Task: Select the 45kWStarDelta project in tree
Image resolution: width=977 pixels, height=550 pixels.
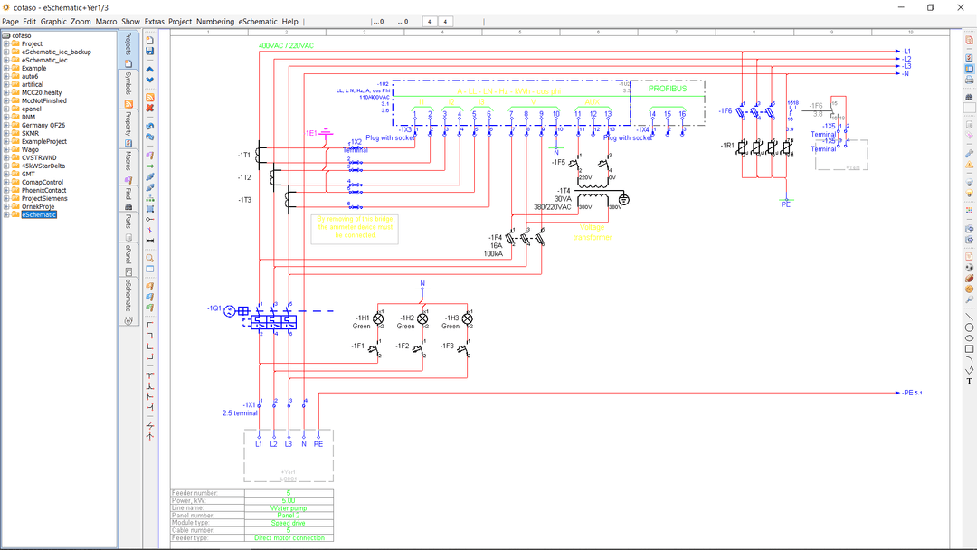Action: coord(43,166)
